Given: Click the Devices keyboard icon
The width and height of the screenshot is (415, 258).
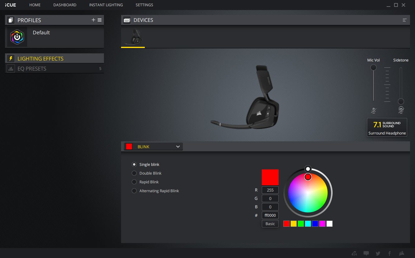Looking at the screenshot, I should (127, 20).
